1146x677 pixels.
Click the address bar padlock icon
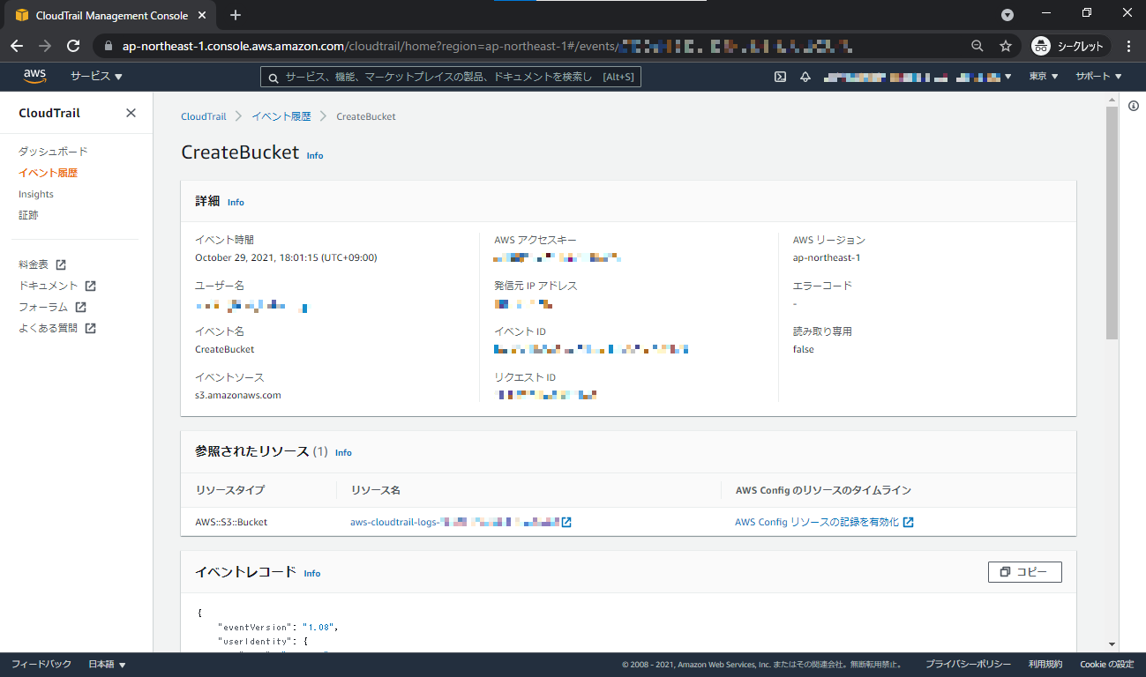[x=109, y=46]
